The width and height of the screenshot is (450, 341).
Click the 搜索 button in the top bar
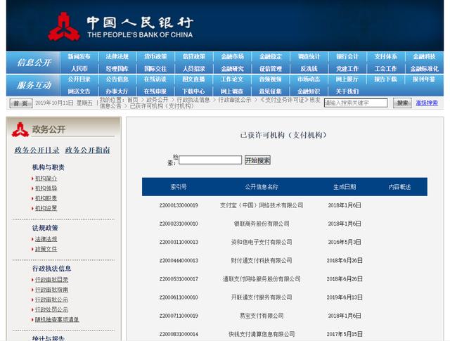402,103
